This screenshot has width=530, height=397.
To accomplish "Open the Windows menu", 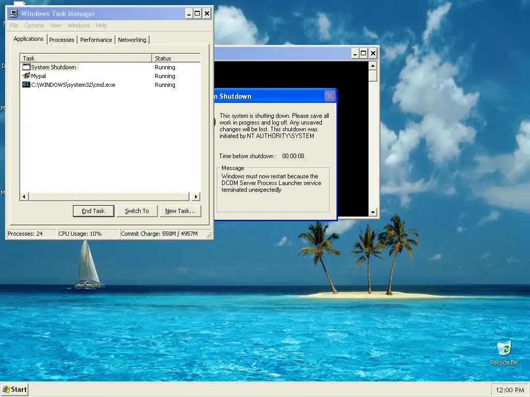I will tap(79, 25).
